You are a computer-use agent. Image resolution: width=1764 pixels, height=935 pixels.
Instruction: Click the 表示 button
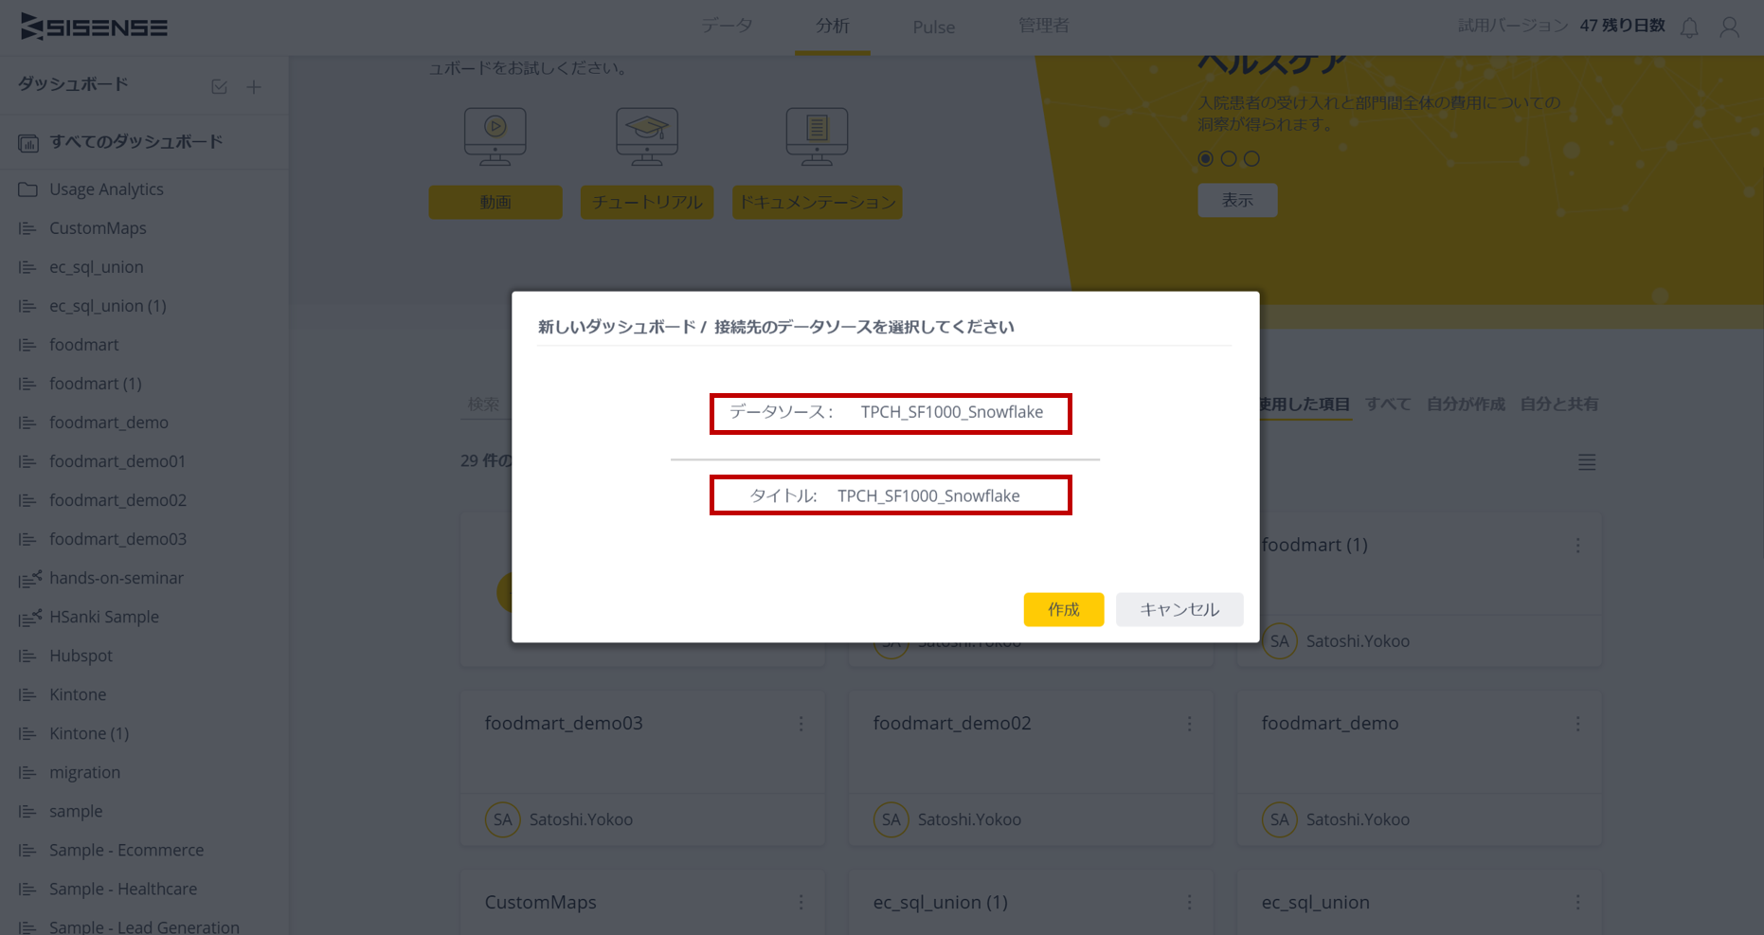(1237, 200)
